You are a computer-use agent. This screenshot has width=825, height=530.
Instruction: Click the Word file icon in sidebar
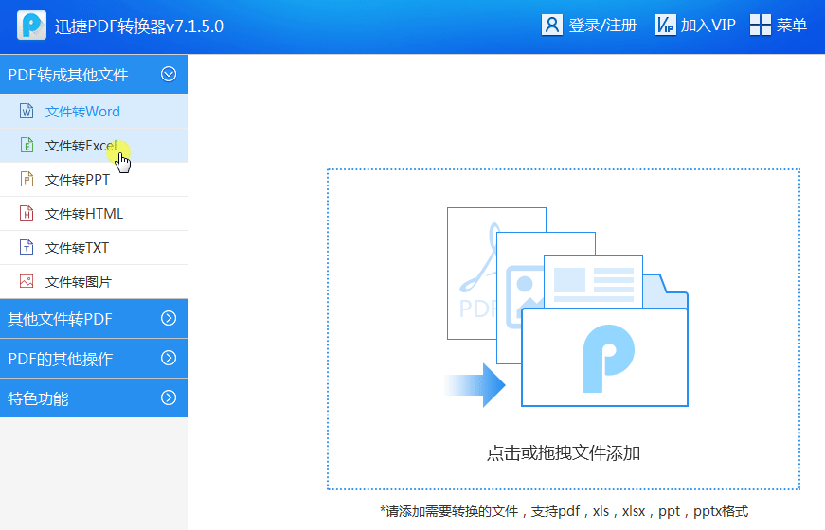(27, 112)
